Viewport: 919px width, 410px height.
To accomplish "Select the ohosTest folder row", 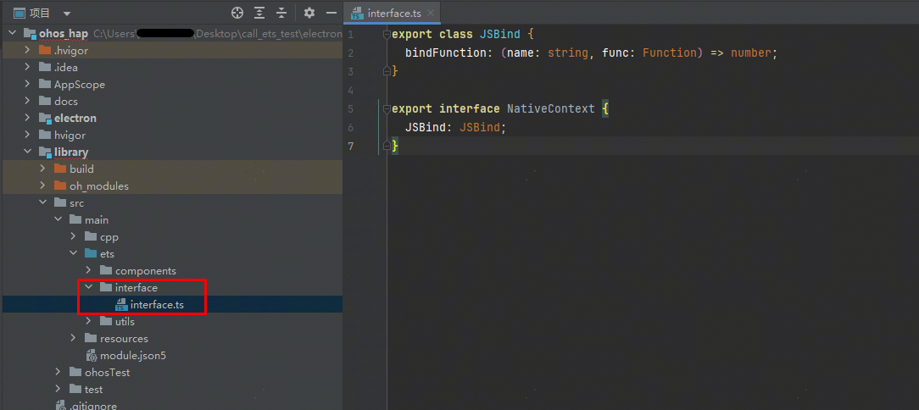I will point(172,373).
